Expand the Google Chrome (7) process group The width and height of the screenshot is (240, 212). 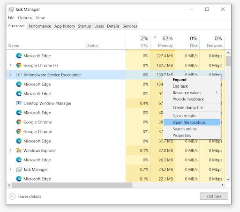(10, 65)
